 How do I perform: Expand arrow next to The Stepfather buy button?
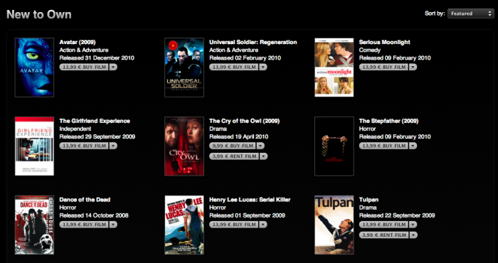click(413, 146)
